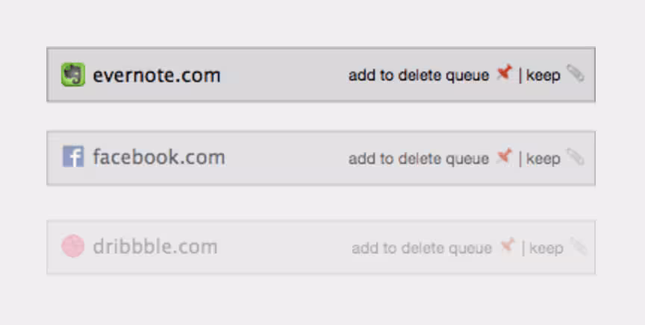This screenshot has width=645, height=325.
Task: Add evernote.com to delete queue
Action: [x=419, y=75]
